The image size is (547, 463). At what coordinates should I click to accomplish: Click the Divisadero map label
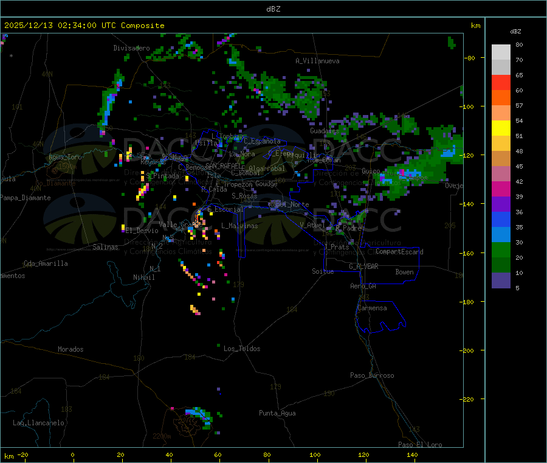pyautogui.click(x=131, y=48)
